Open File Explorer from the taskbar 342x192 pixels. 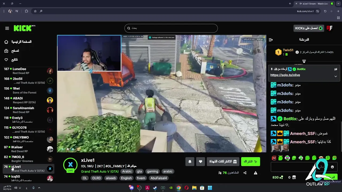pos(194,188)
